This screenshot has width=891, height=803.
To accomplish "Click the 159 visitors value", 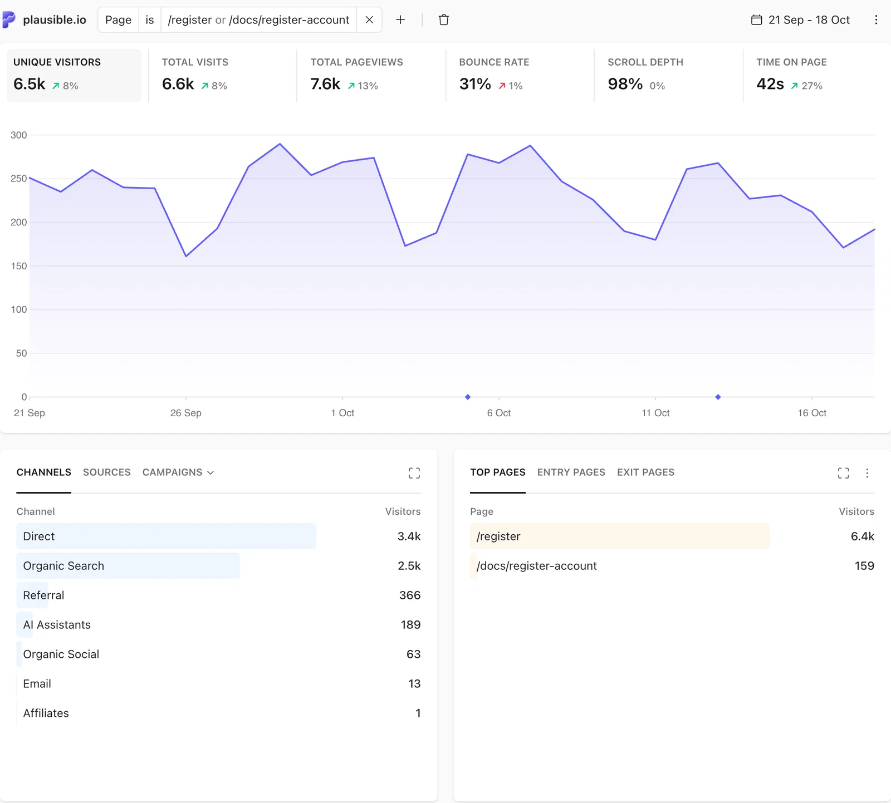I will 865,566.
